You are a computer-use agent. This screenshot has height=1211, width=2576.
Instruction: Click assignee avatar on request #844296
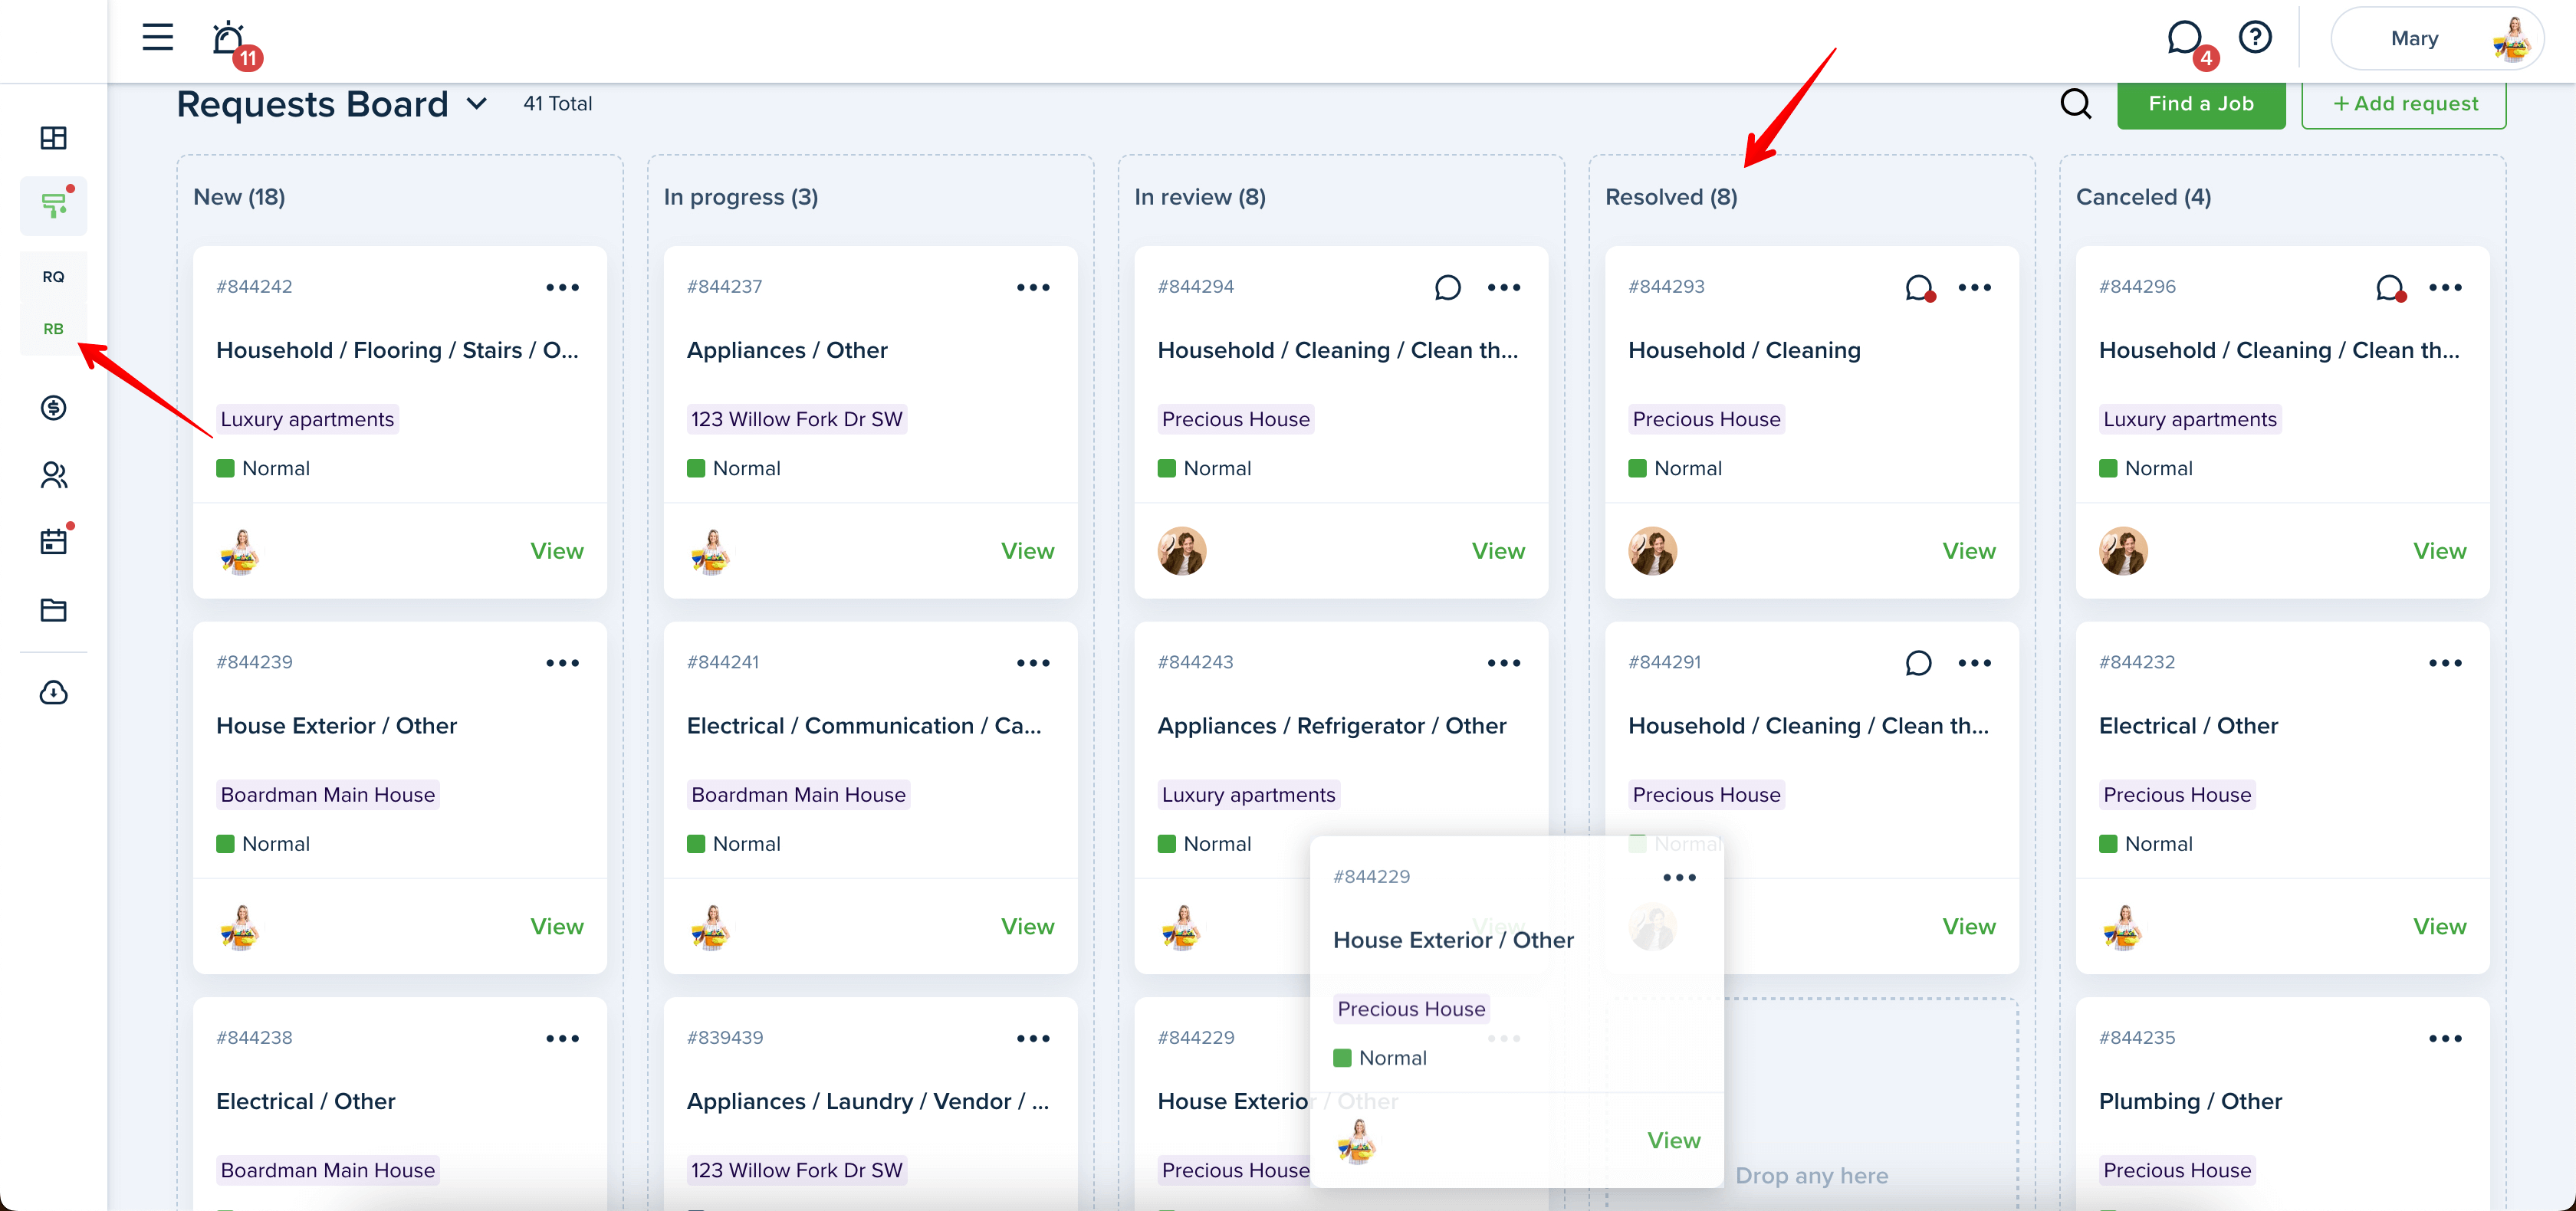pos(2123,551)
